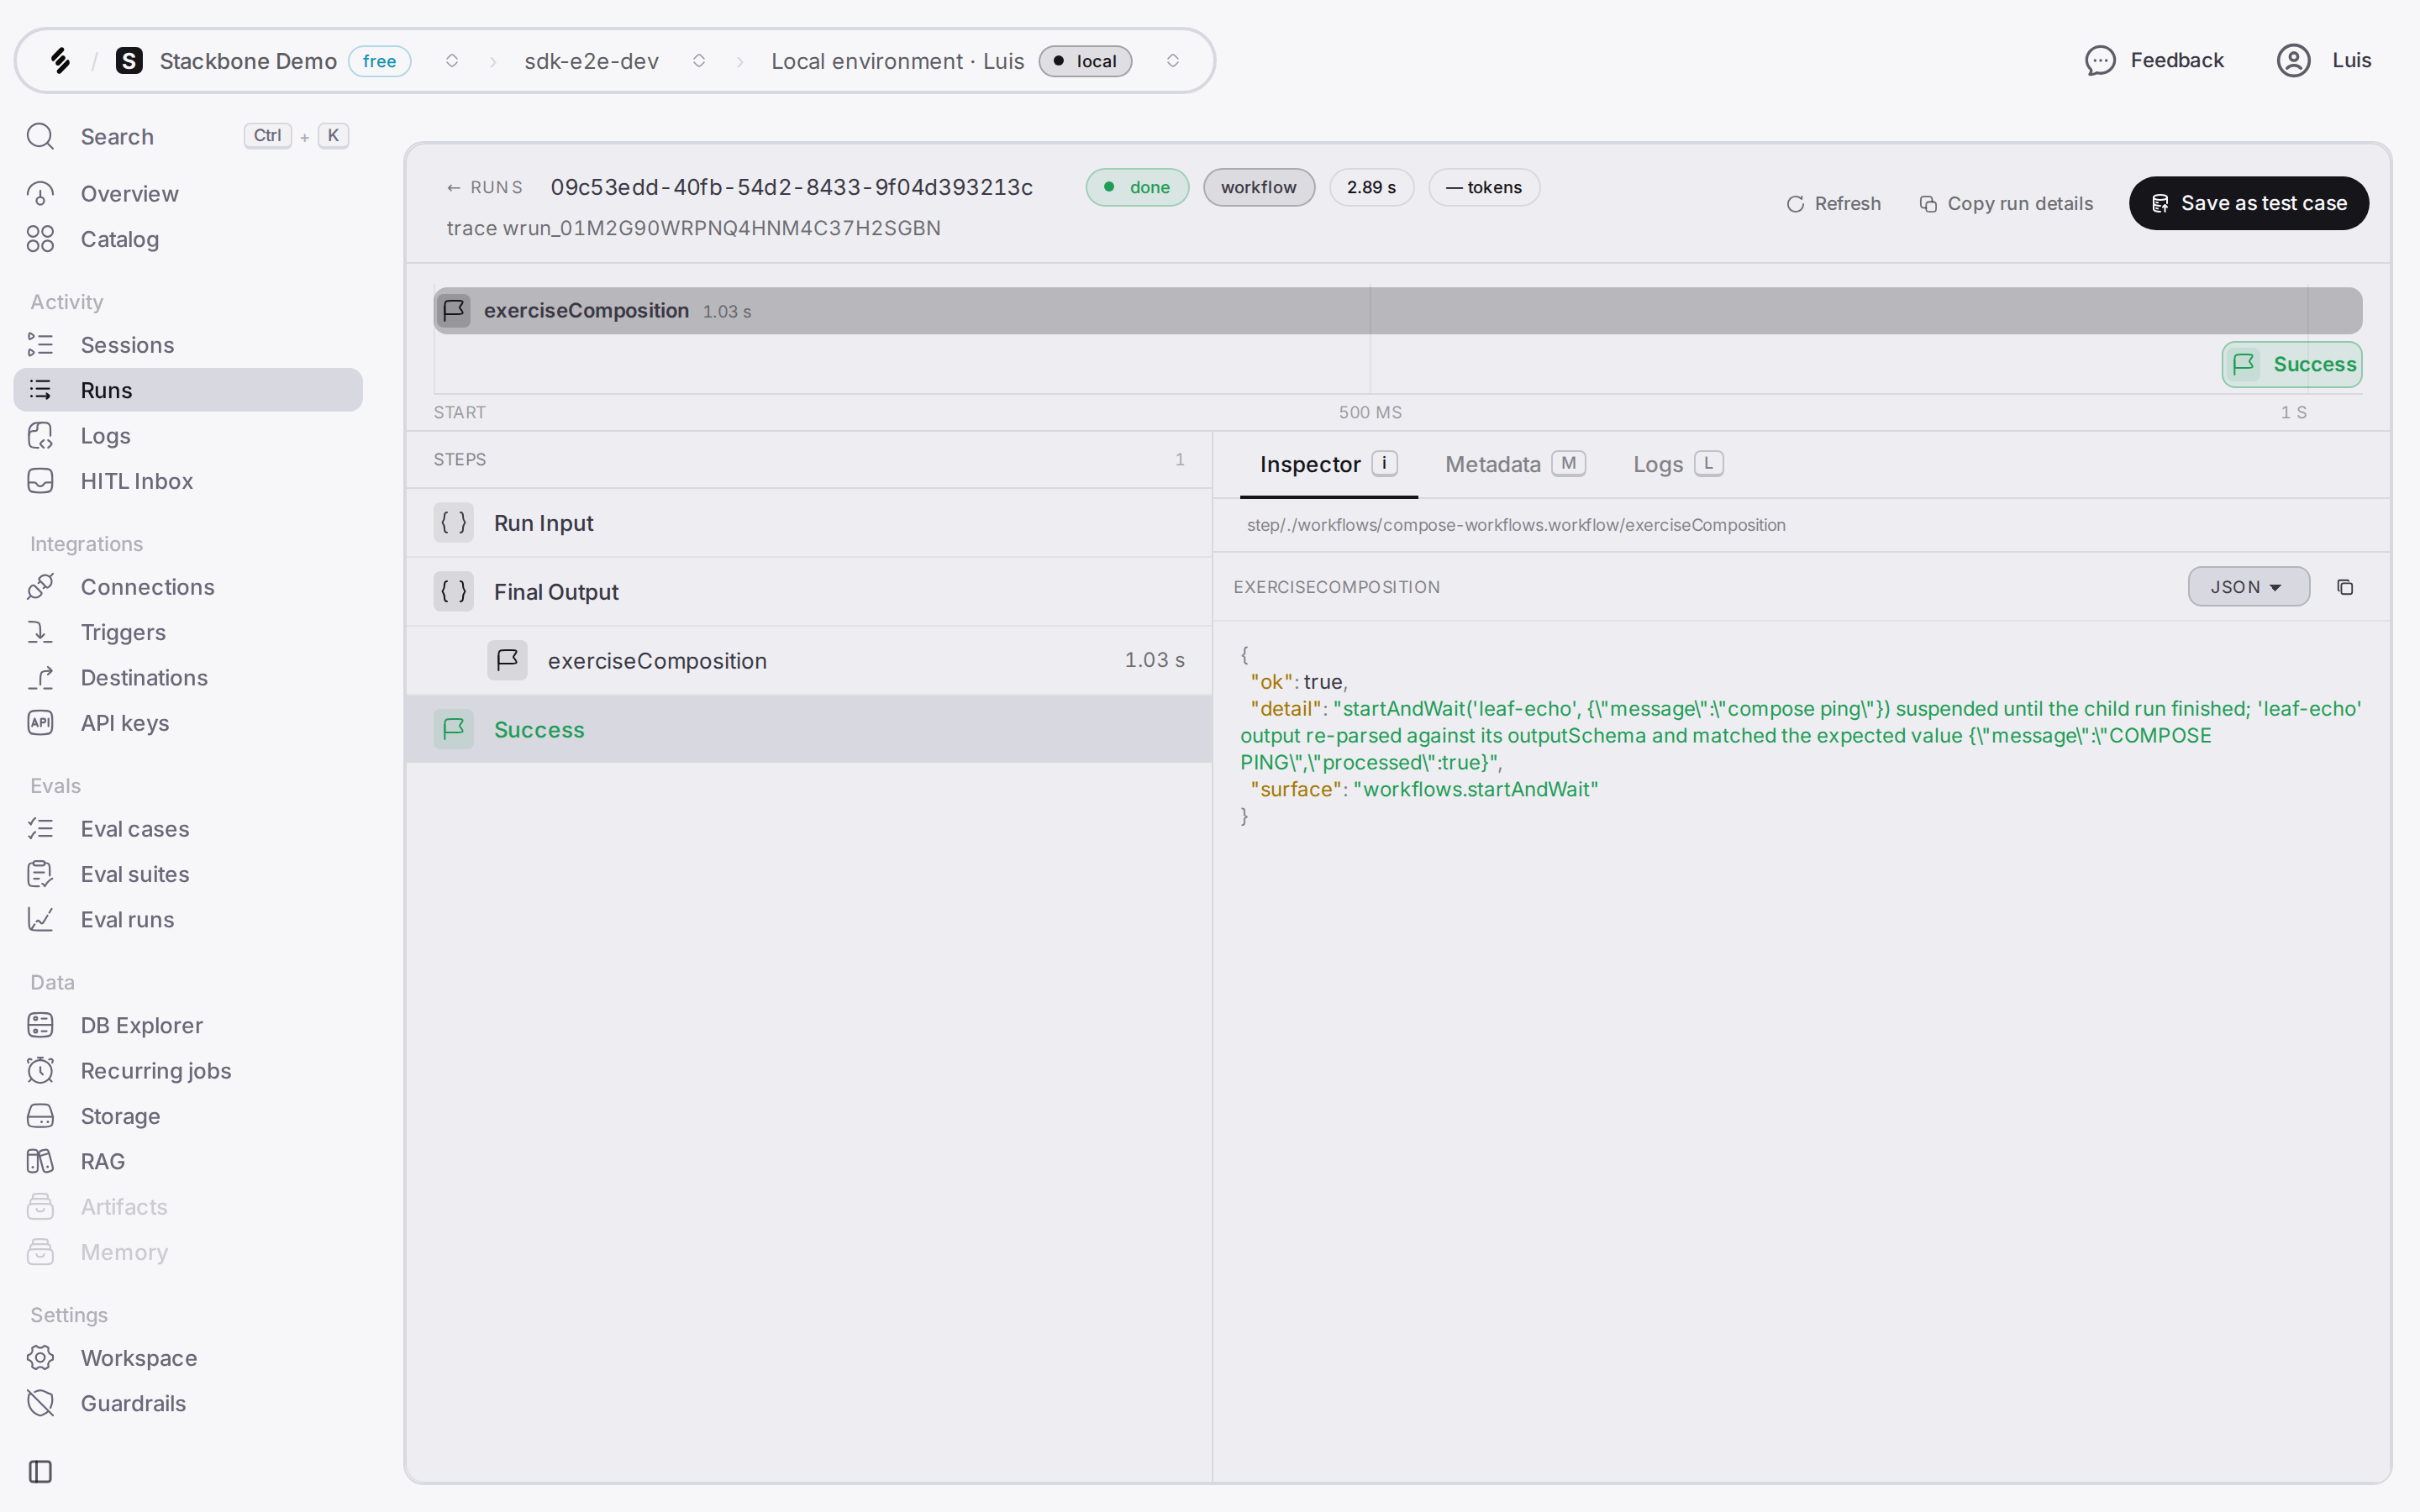Click the Success marker in the timeline

2292,364
